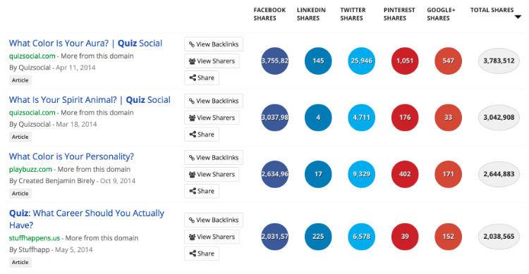Click total shares bubble showing 3,042,908
This screenshot has width=529, height=274.
click(499, 118)
